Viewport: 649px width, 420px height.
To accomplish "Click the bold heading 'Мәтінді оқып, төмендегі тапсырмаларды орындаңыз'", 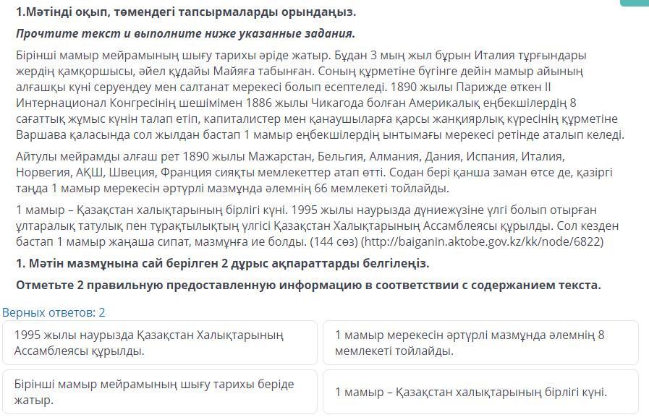I will click(186, 12).
